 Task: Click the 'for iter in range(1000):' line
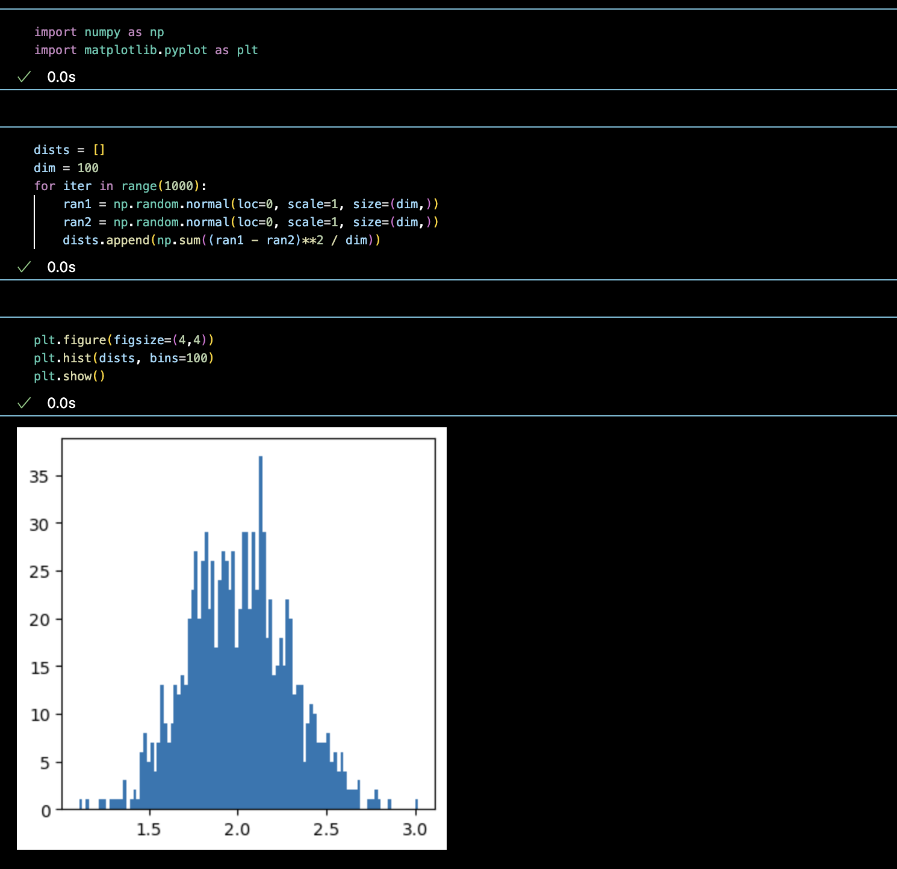coord(120,186)
